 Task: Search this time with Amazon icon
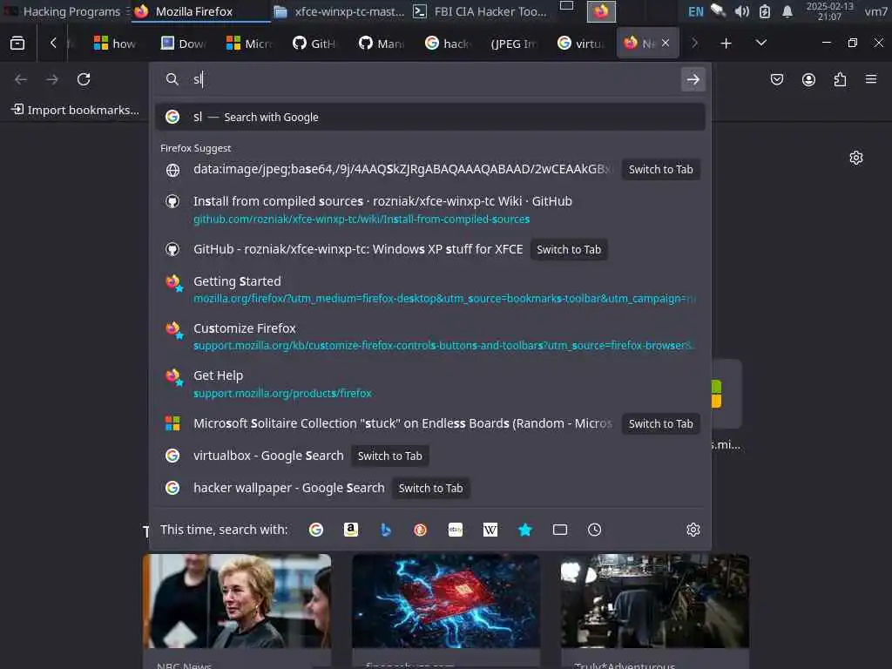[x=351, y=530]
